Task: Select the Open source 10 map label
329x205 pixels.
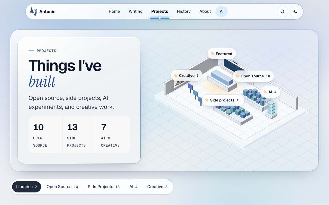Action: pyautogui.click(x=253, y=76)
